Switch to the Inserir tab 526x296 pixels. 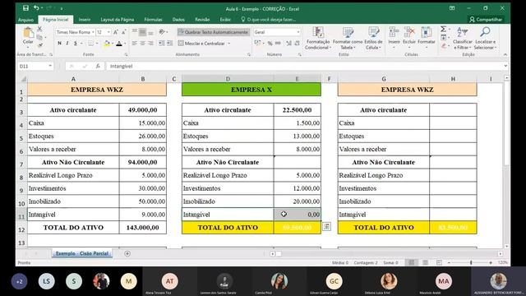click(x=85, y=20)
